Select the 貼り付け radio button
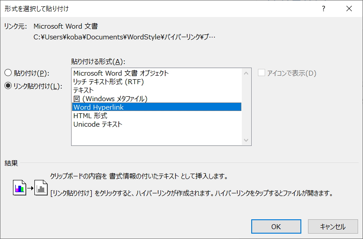This screenshot has width=363, height=239. (x=8, y=73)
